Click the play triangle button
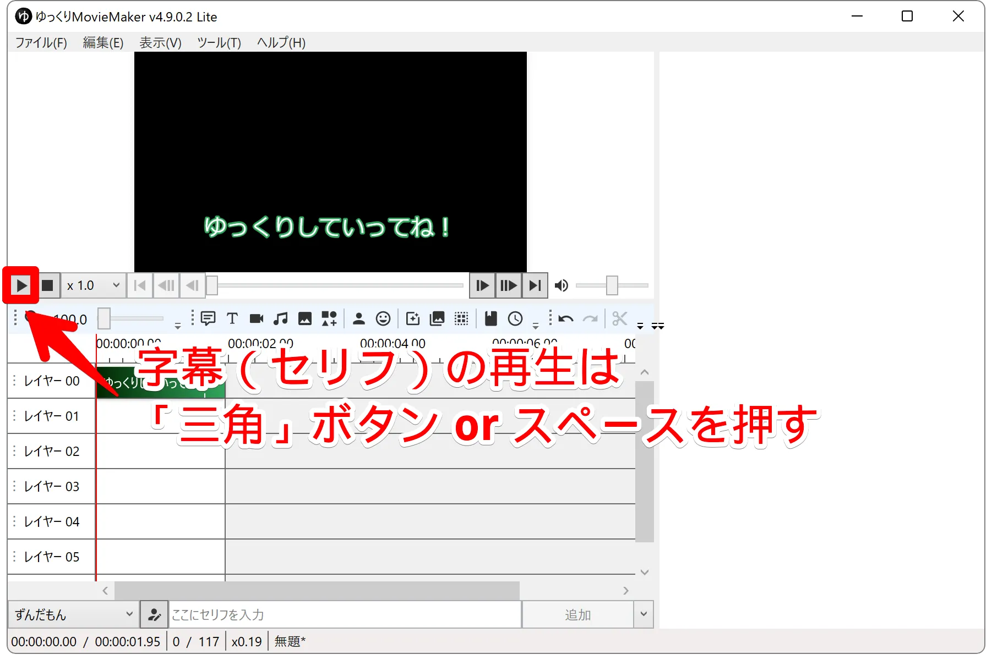The width and height of the screenshot is (992, 660). pos(21,285)
